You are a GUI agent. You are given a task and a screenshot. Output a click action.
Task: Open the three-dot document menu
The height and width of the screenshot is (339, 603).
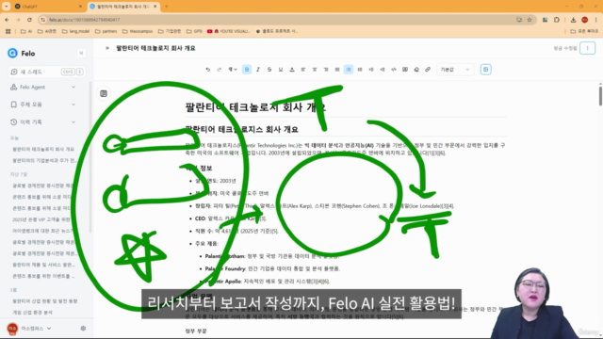click(x=587, y=48)
